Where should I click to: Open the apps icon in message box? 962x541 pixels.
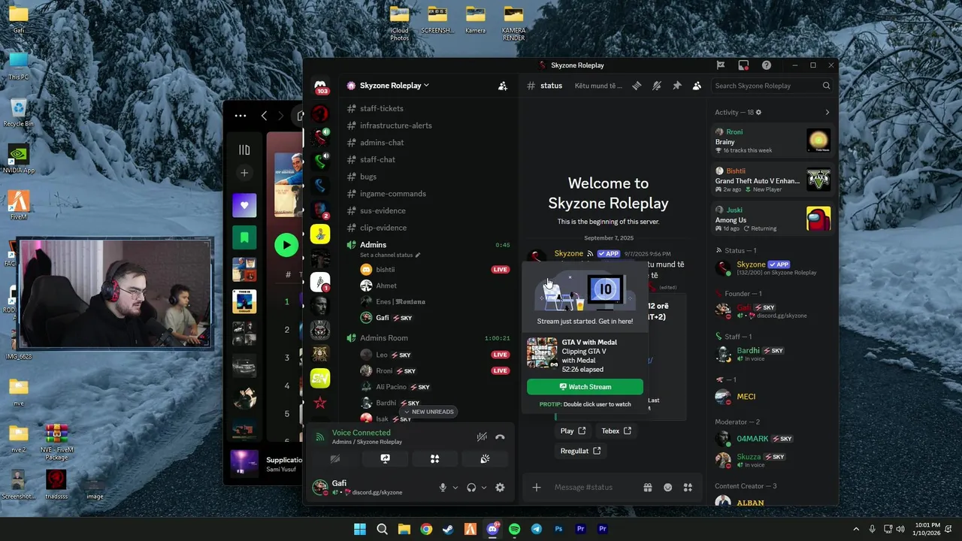(x=688, y=488)
